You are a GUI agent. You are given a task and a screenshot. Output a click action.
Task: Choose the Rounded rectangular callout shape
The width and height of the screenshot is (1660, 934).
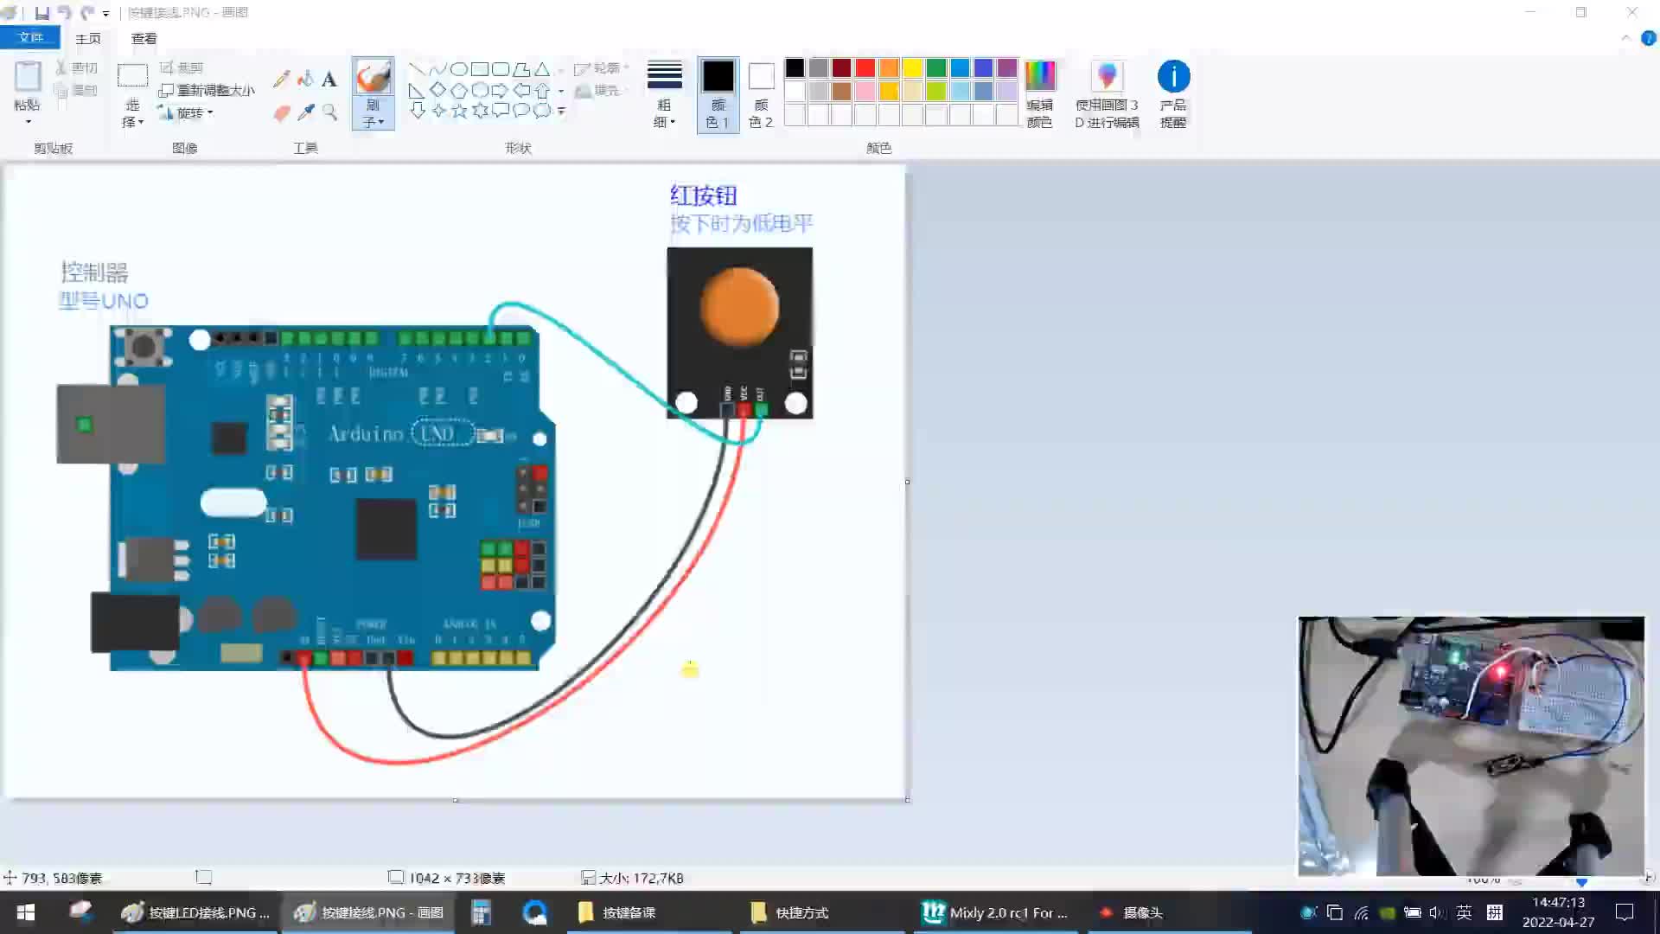pos(501,111)
